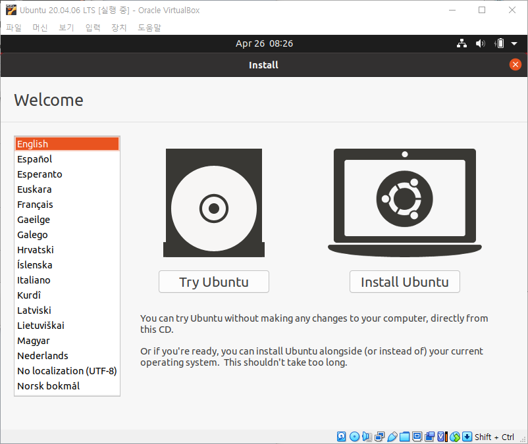Select Latviski in the language list
Viewport: 528px width, 444px height.
pyautogui.click(x=67, y=310)
